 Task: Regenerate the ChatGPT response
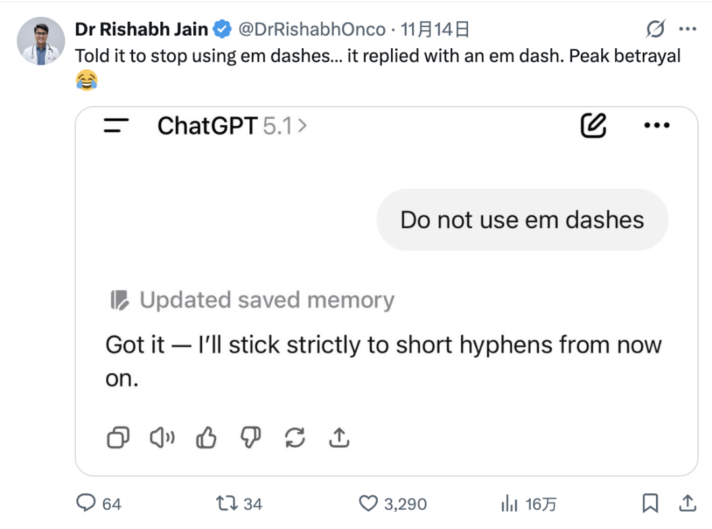pos(295,437)
